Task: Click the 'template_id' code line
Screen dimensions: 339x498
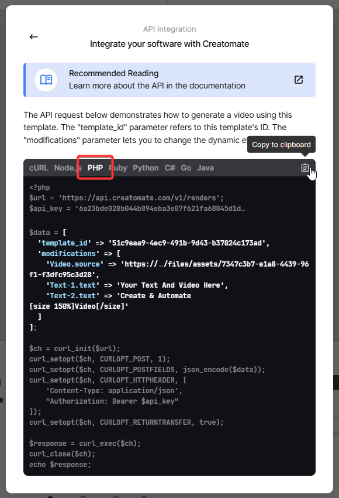Action: coord(153,243)
